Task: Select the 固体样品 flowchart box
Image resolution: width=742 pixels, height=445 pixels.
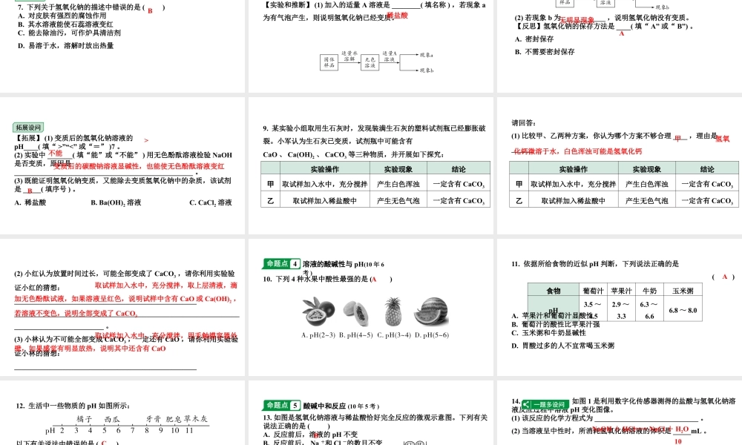Action: [329, 61]
